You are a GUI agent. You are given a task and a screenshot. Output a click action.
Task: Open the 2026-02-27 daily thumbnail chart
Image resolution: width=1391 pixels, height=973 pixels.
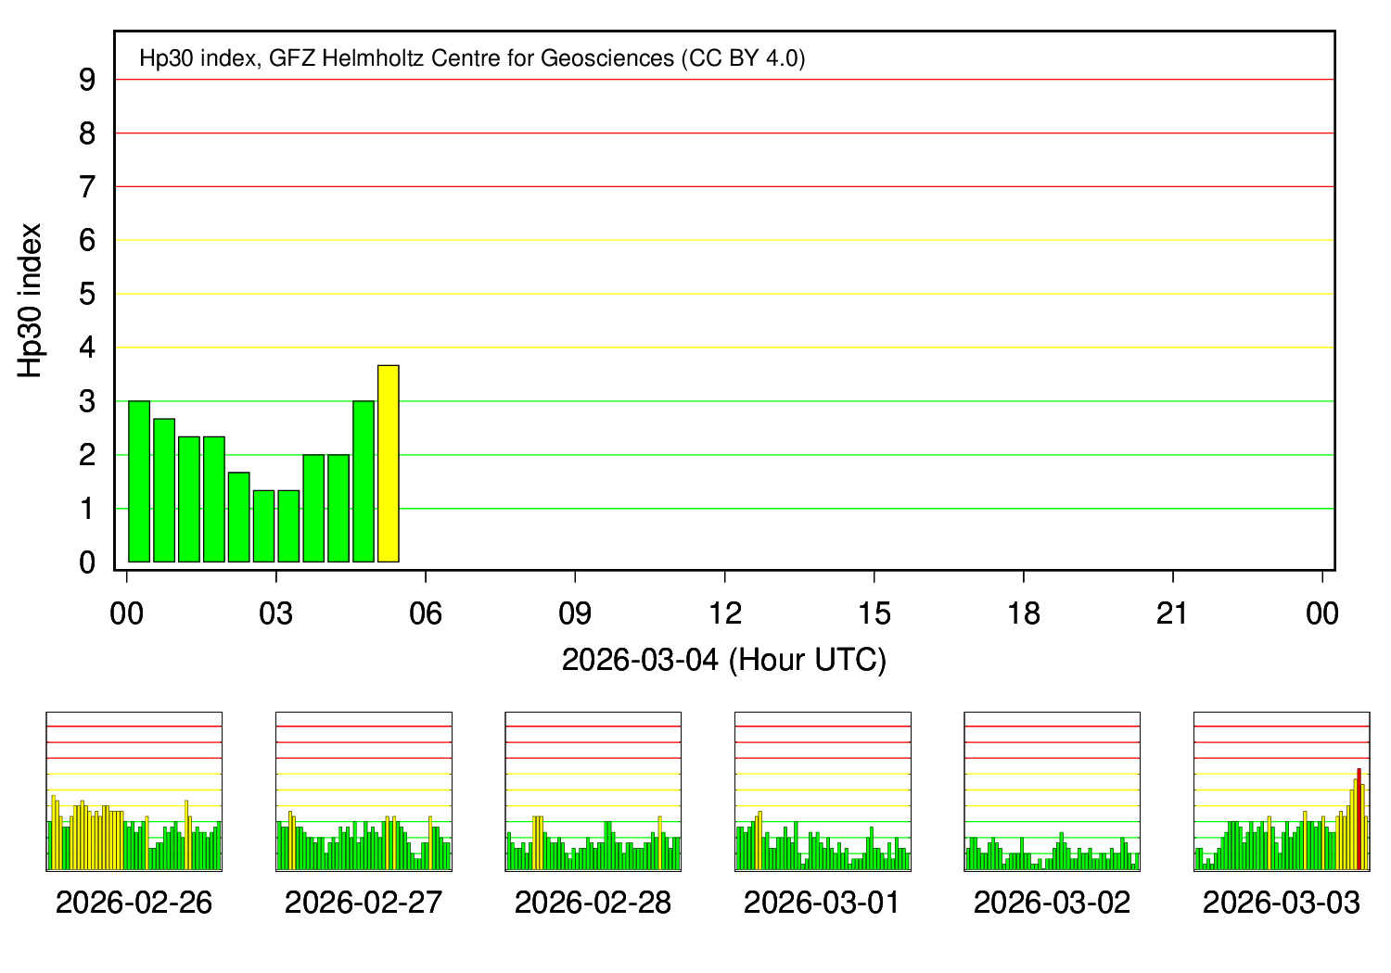362,792
